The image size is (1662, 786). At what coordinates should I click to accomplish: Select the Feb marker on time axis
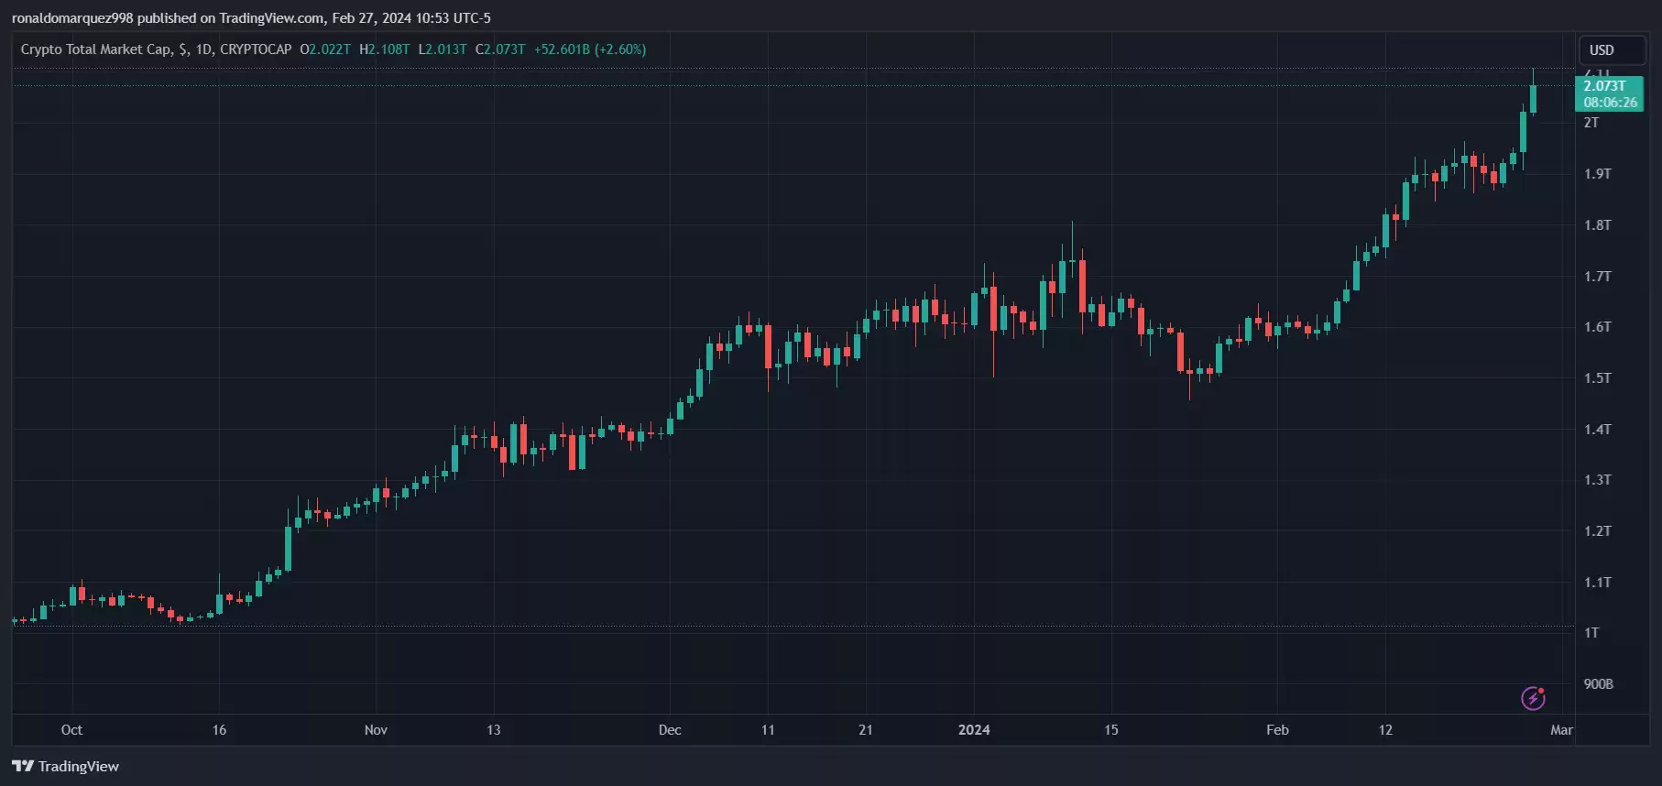click(1277, 730)
